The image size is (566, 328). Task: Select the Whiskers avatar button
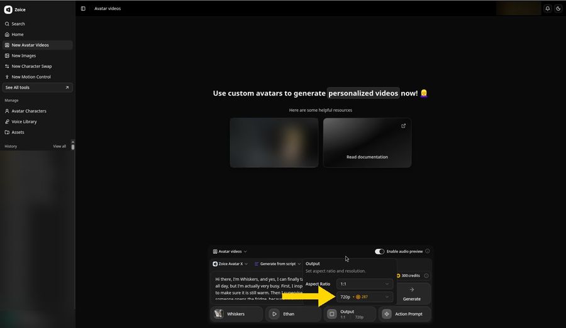tap(236, 314)
